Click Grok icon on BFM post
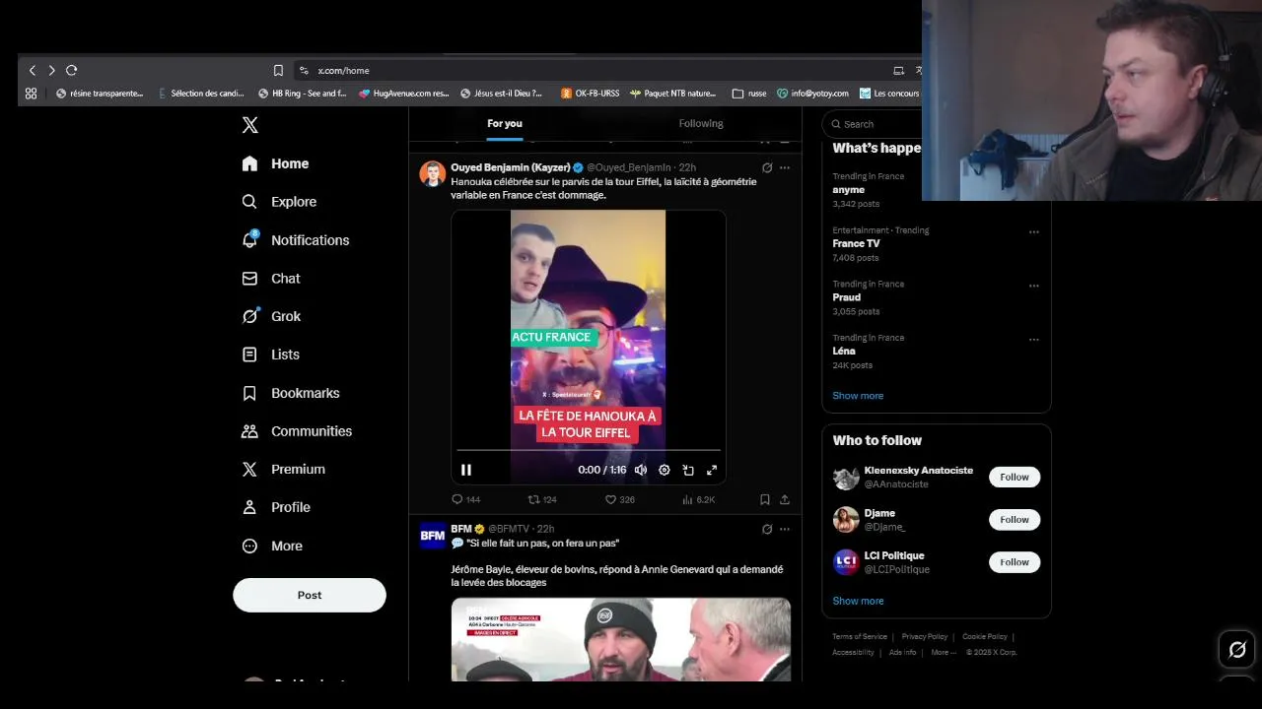Screen dimensions: 1262x709 (x=767, y=529)
